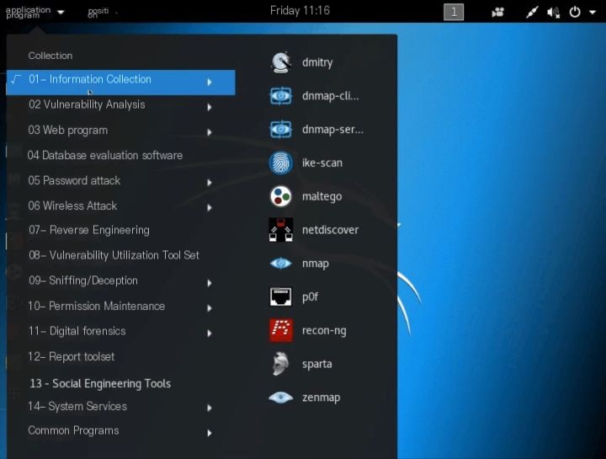606x459 pixels.
Task: Click the Collection menu header
Action: coord(50,56)
